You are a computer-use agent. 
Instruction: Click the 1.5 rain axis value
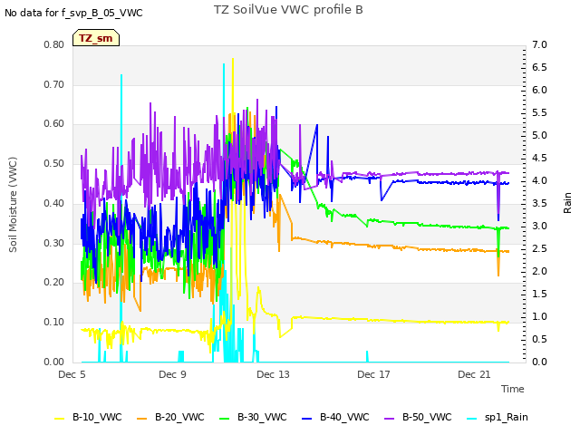coord(539,294)
